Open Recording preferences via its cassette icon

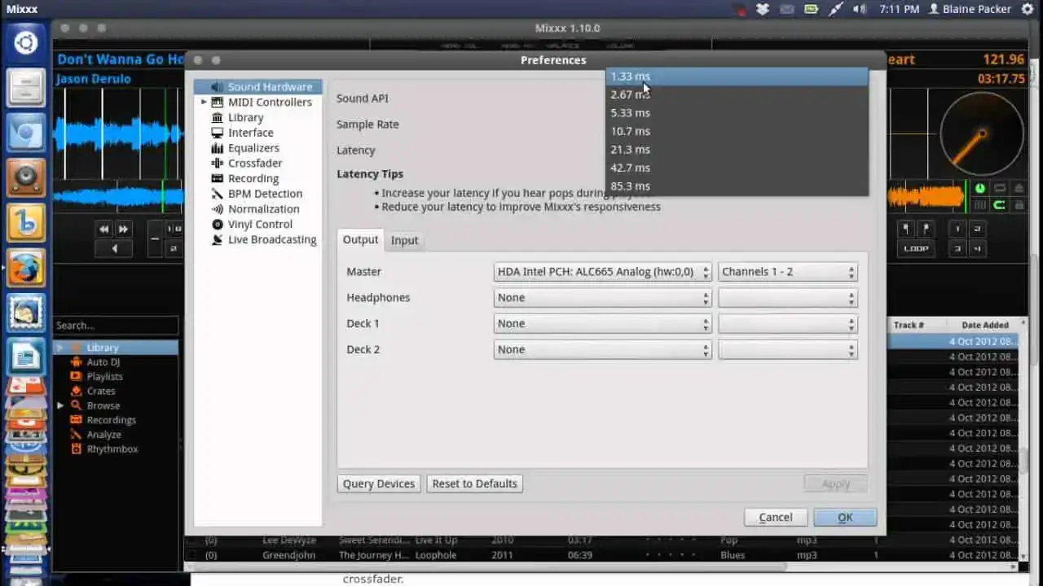click(x=217, y=178)
